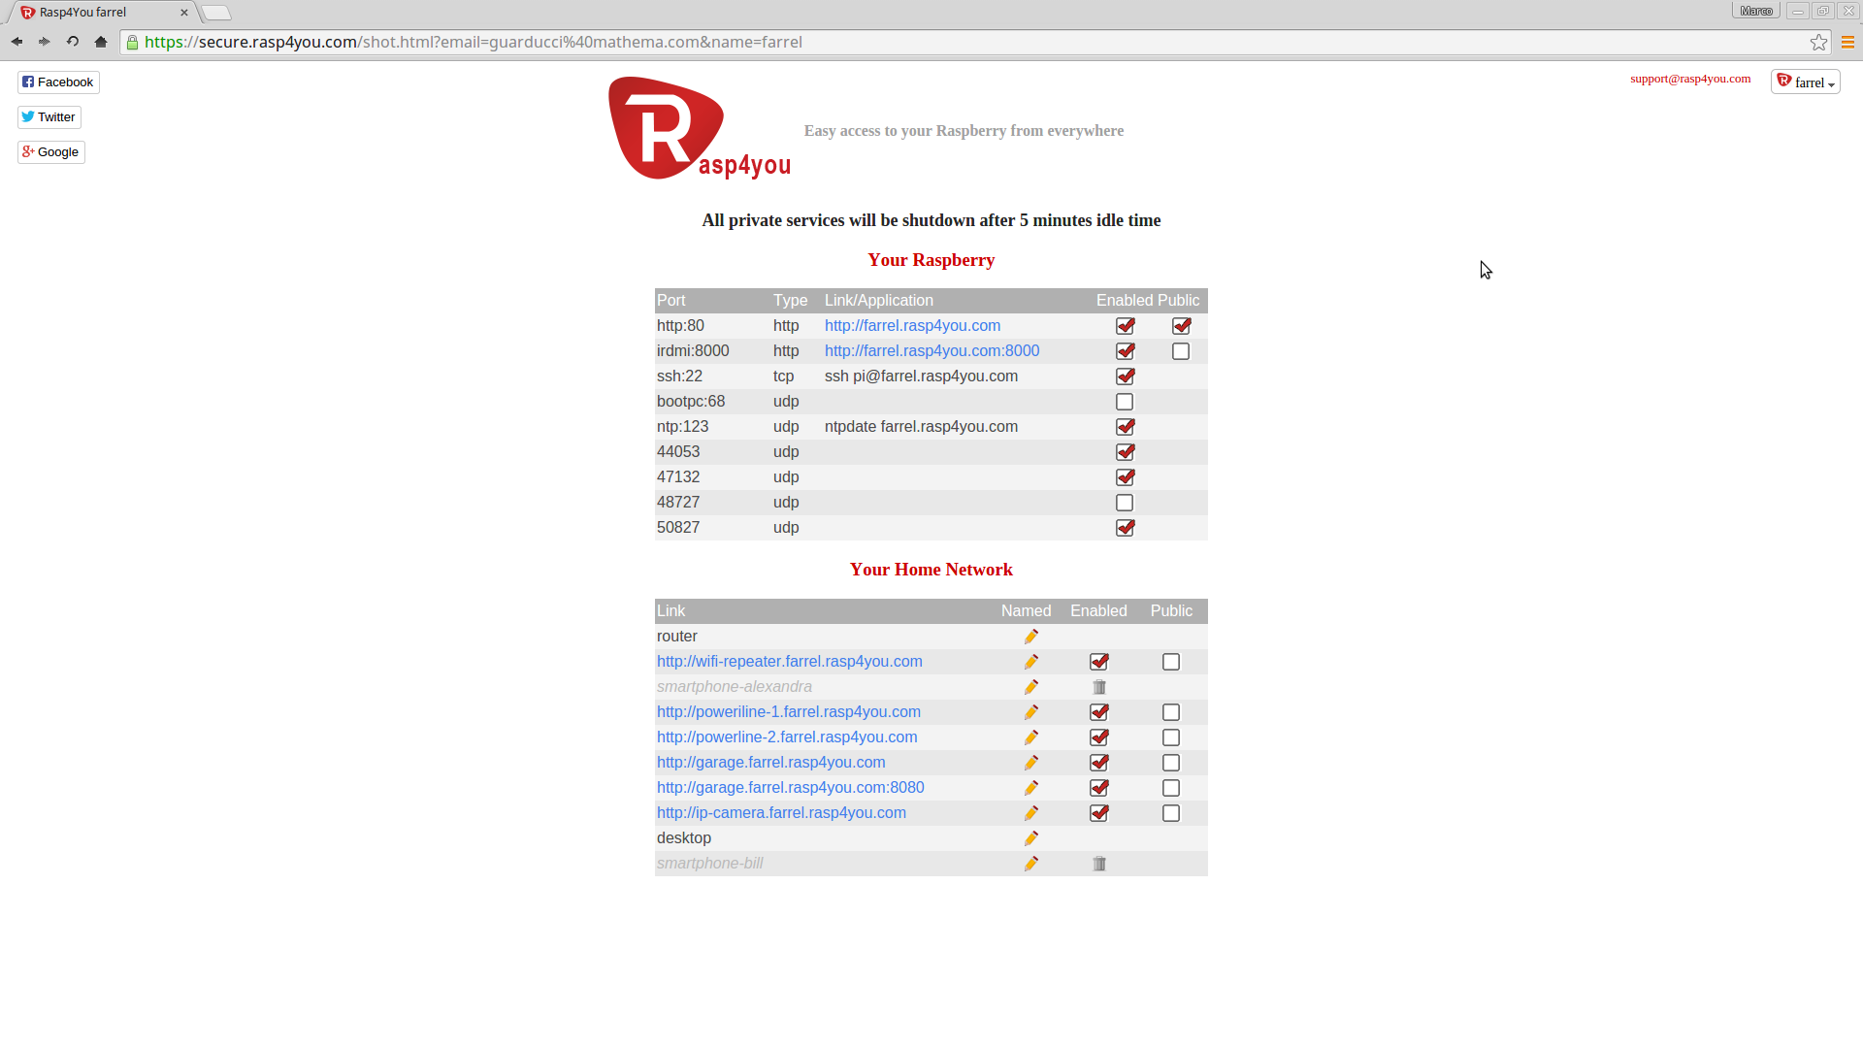
Task: Delete smartphone-bill using the trash icon
Action: 1099,863
